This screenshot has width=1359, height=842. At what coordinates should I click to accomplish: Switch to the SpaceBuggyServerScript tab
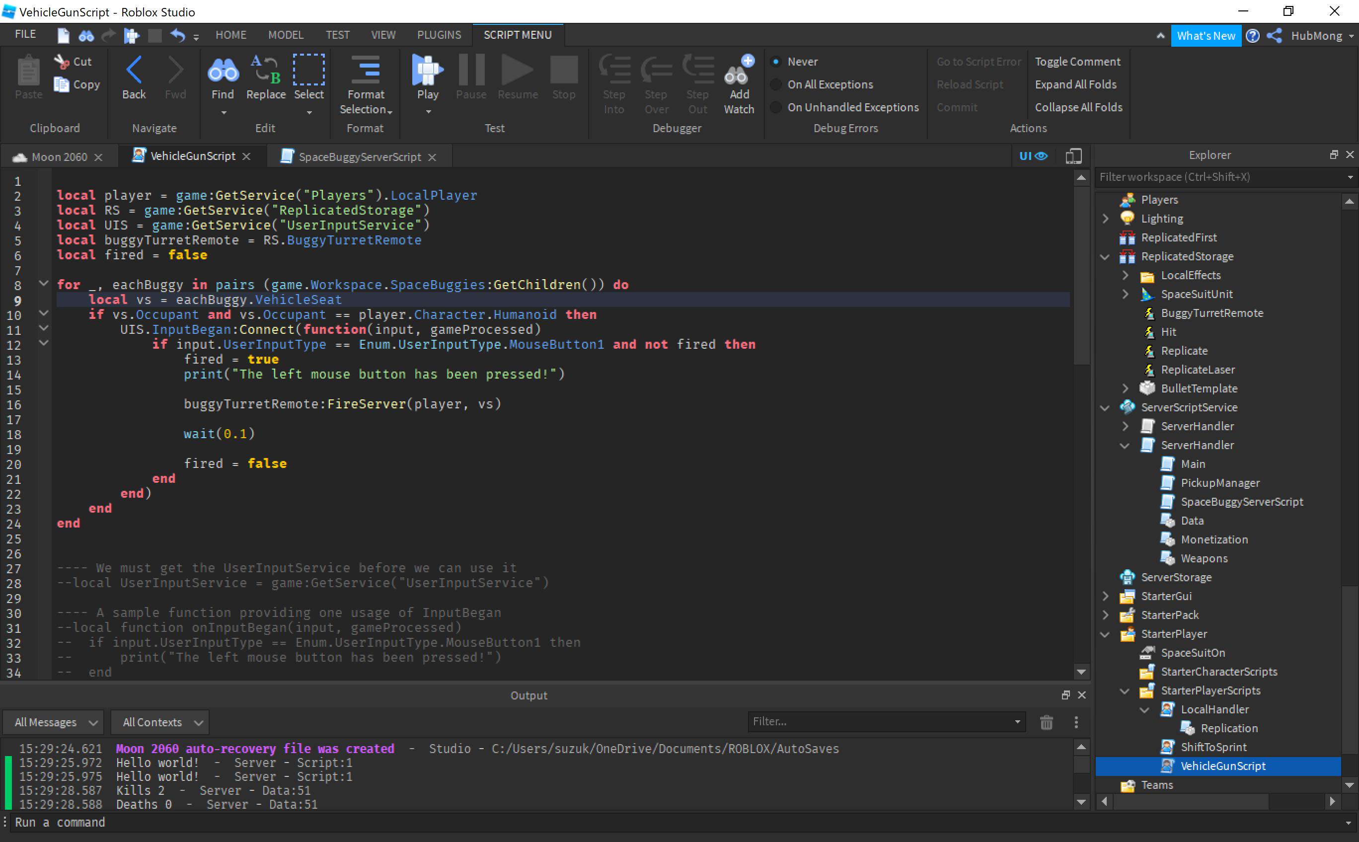pyautogui.click(x=359, y=157)
